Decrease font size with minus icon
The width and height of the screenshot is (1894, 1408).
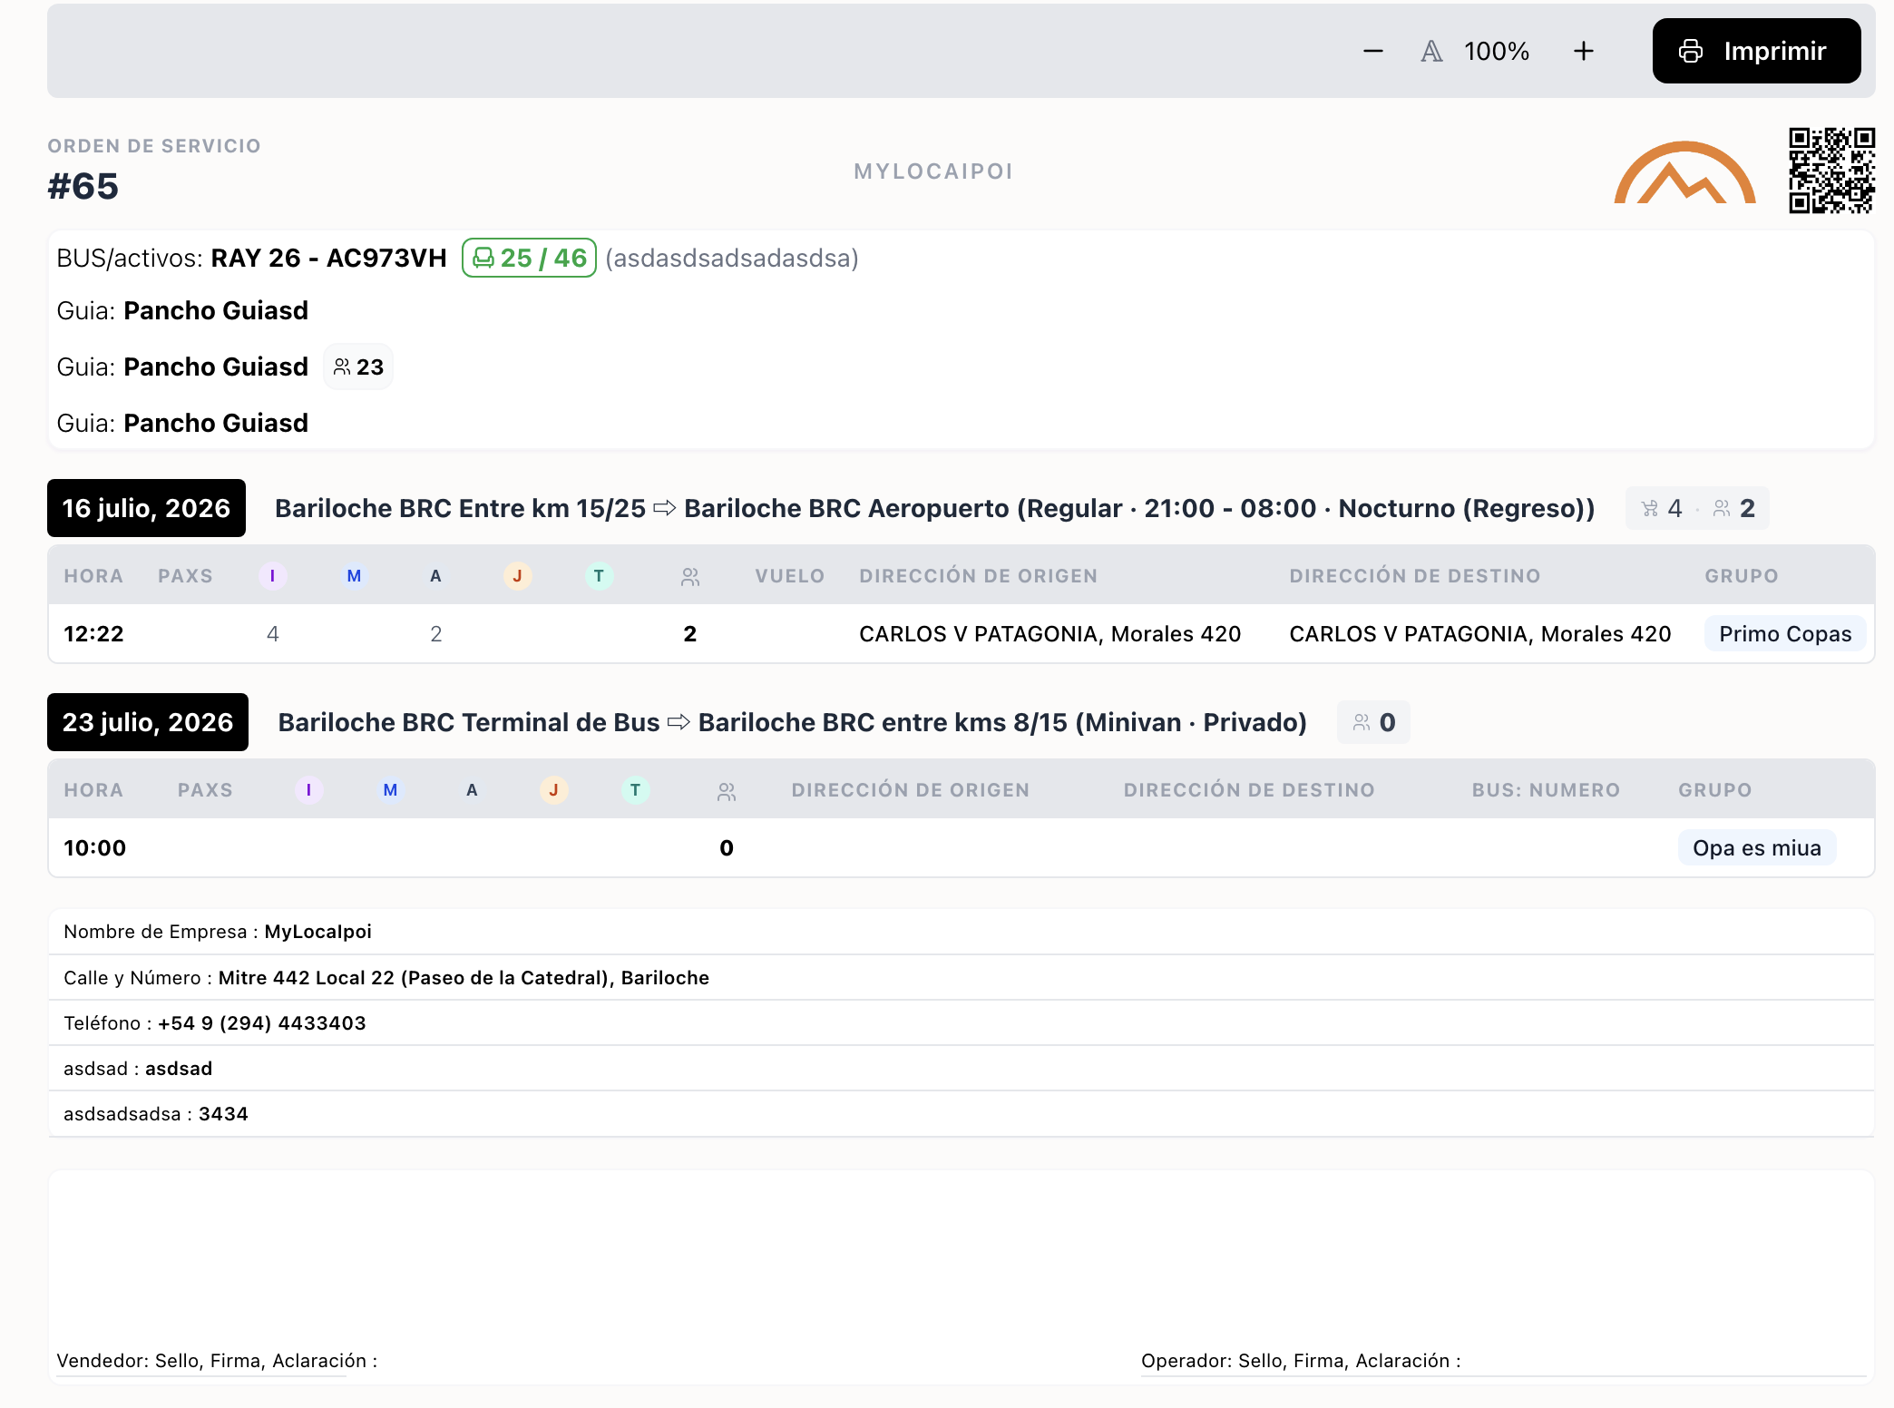pyautogui.click(x=1373, y=51)
